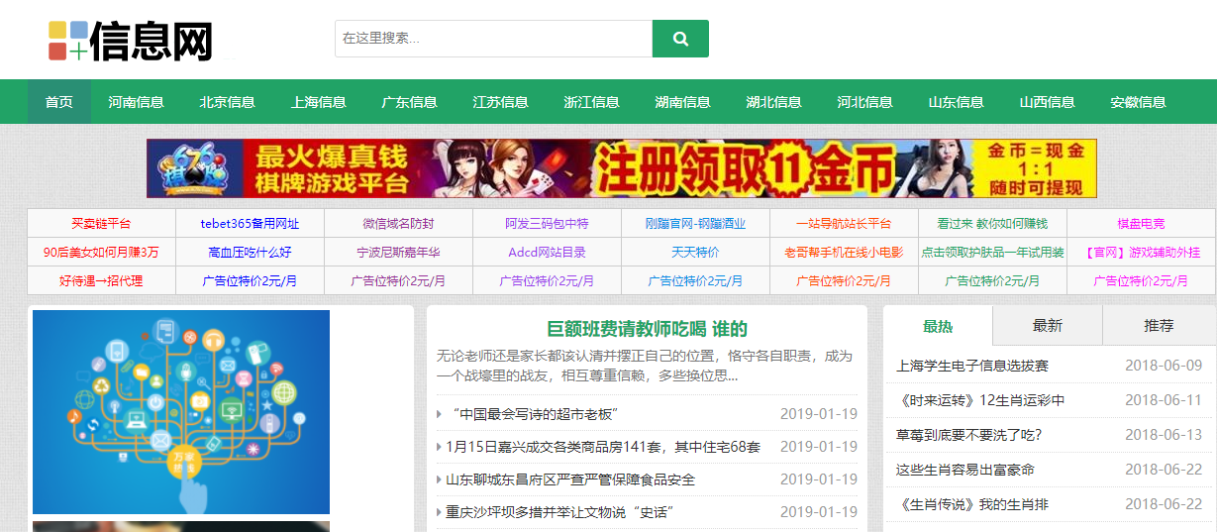Open the 好待遇→招代理 link
Screen dimensions: 1217x532
pos(101,281)
